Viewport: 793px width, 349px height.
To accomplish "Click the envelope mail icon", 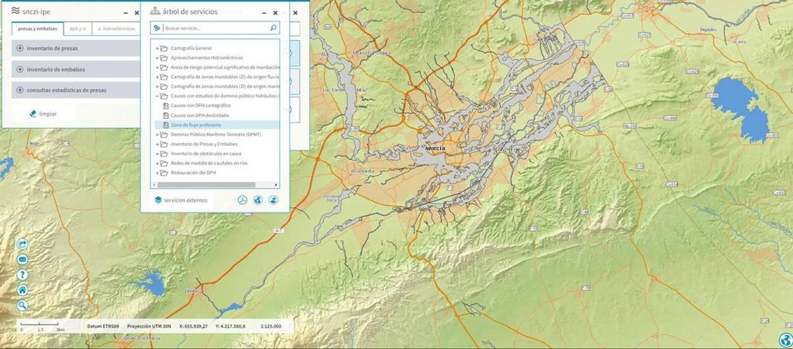I will (x=22, y=259).
